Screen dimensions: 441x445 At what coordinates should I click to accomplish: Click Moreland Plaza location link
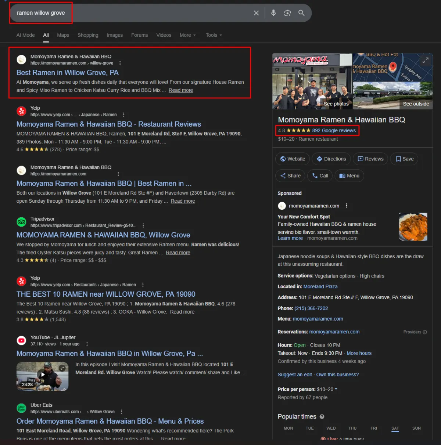point(320,286)
